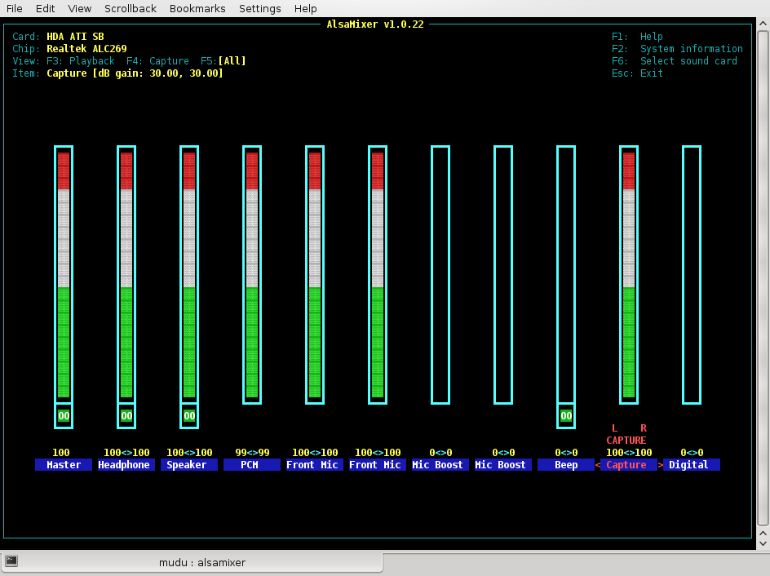The width and height of the screenshot is (770, 576).
Task: Toggle the Master channel mute indicator
Action: pyautogui.click(x=64, y=416)
